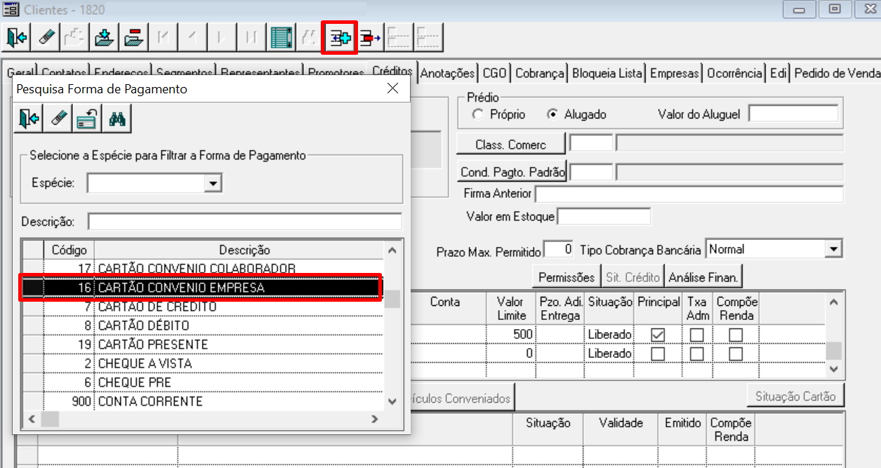Open the Tipo Cobrança Bancária dropdown
The height and width of the screenshot is (468, 881).
(x=833, y=249)
